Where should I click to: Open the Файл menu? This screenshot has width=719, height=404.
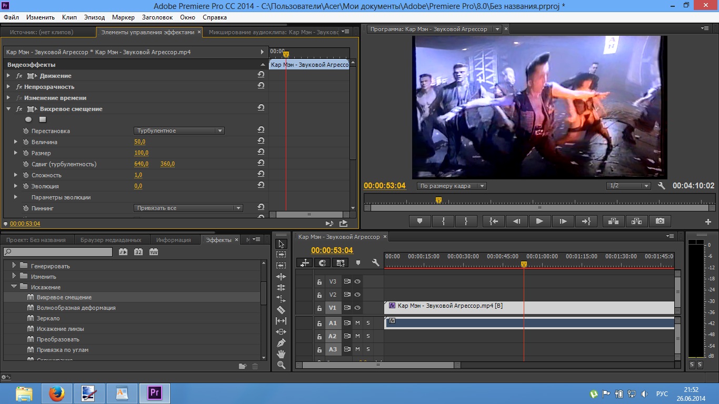click(x=11, y=17)
